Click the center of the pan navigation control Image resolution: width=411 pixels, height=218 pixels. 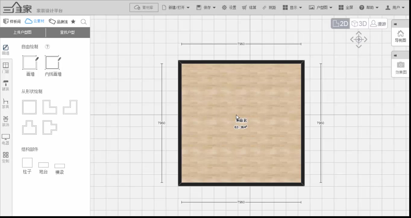[359, 39]
